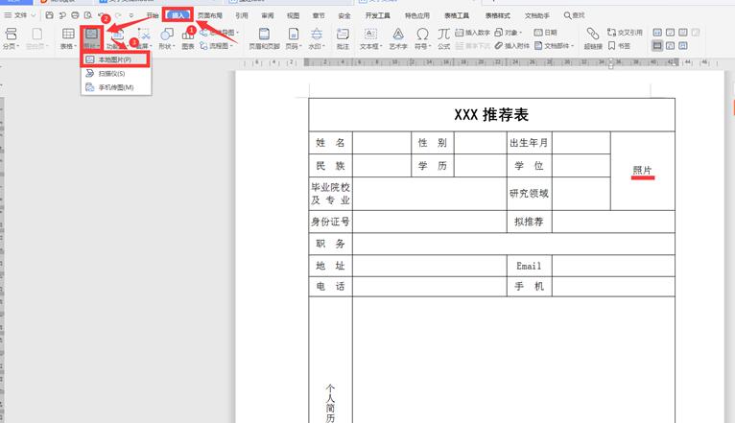
Task: Switch to the 表格工具 ribbon tab
Action: click(x=457, y=15)
